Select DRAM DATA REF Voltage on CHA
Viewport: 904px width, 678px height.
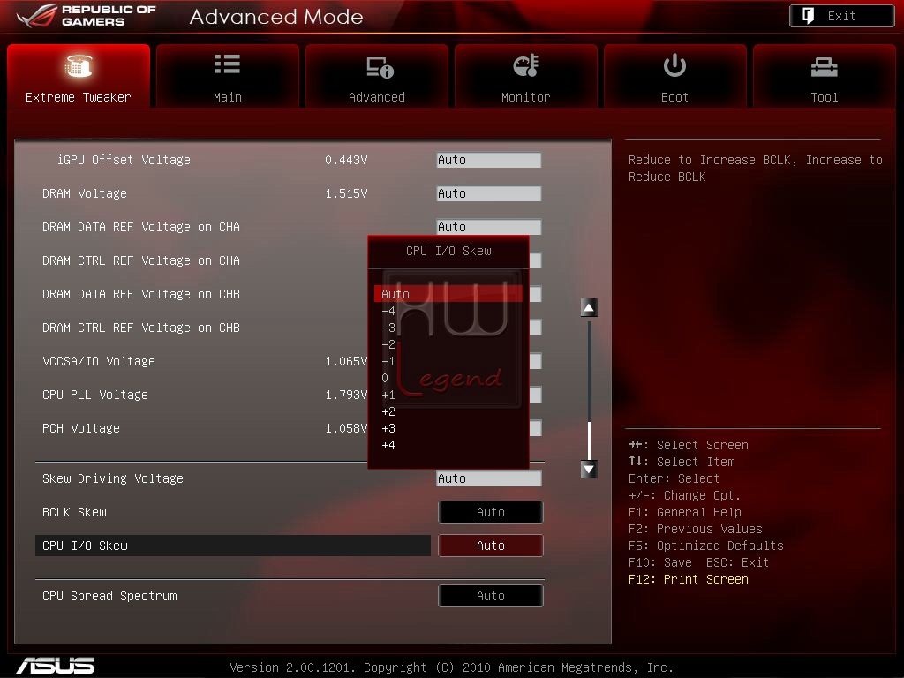141,227
